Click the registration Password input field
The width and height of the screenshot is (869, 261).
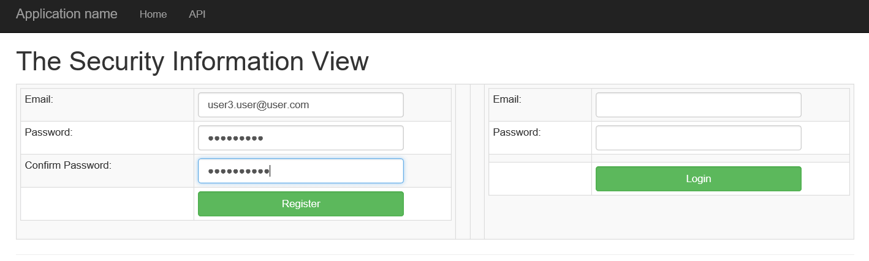[300, 138]
